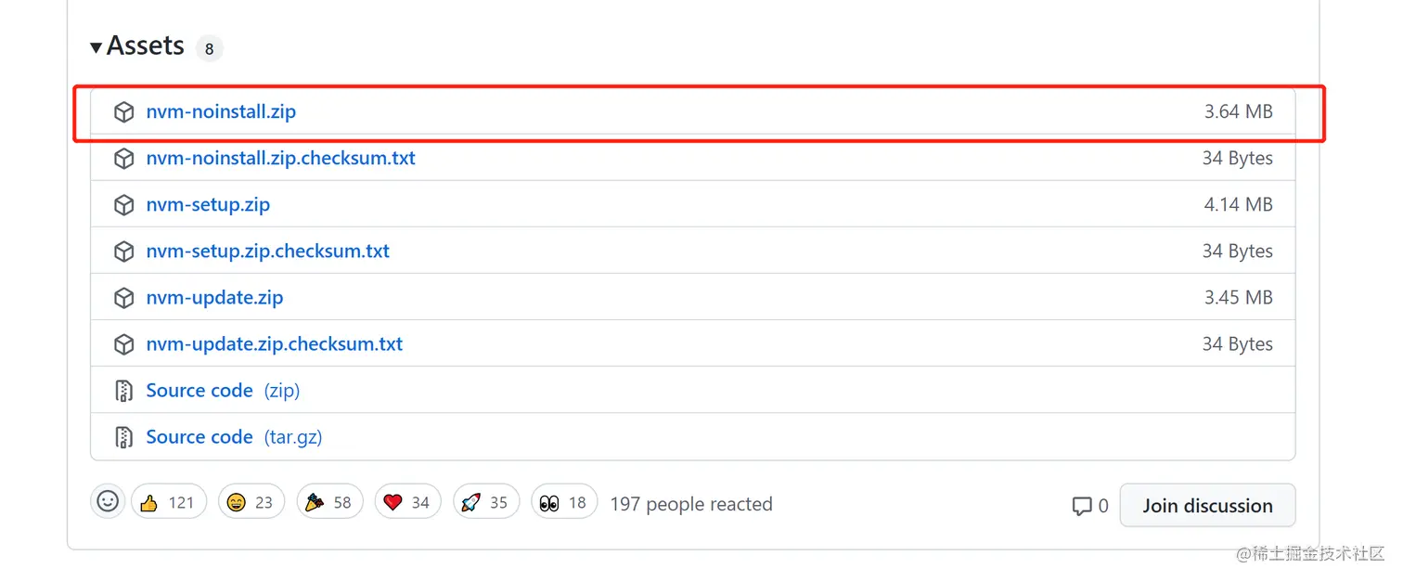
Task: Click the zip file icon beside Source code (zip)
Action: pyautogui.click(x=124, y=390)
